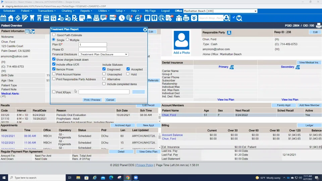The image size is (322, 181).
Task: Click the Patient Information list icon
Action: 27,32
